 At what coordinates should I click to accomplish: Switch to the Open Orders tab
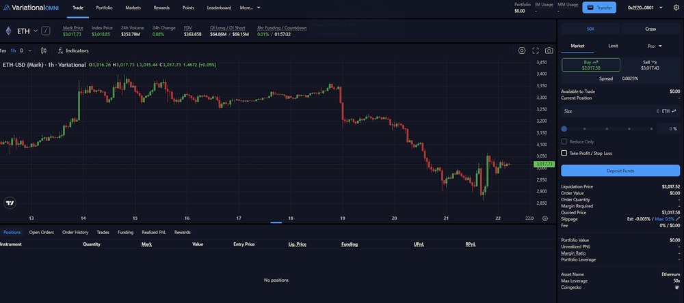coord(42,233)
